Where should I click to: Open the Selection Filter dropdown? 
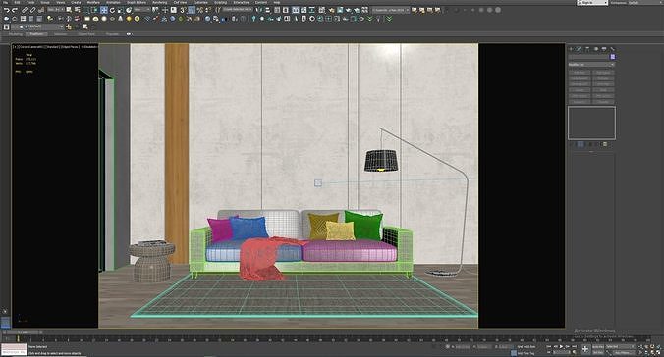pyautogui.click(x=55, y=9)
